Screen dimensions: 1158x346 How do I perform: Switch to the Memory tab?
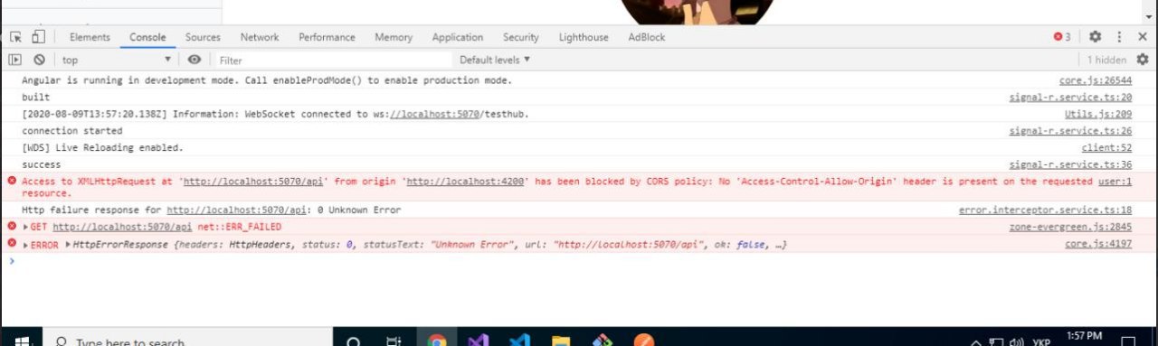coord(394,37)
